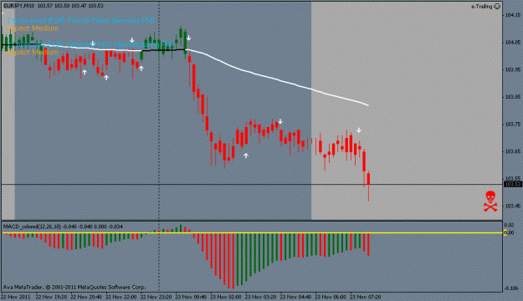Select the white moving average line

(x=277, y=79)
